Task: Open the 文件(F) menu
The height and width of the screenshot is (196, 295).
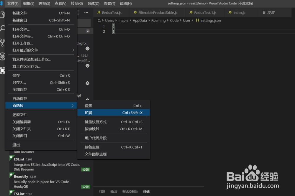Action: (13, 3)
